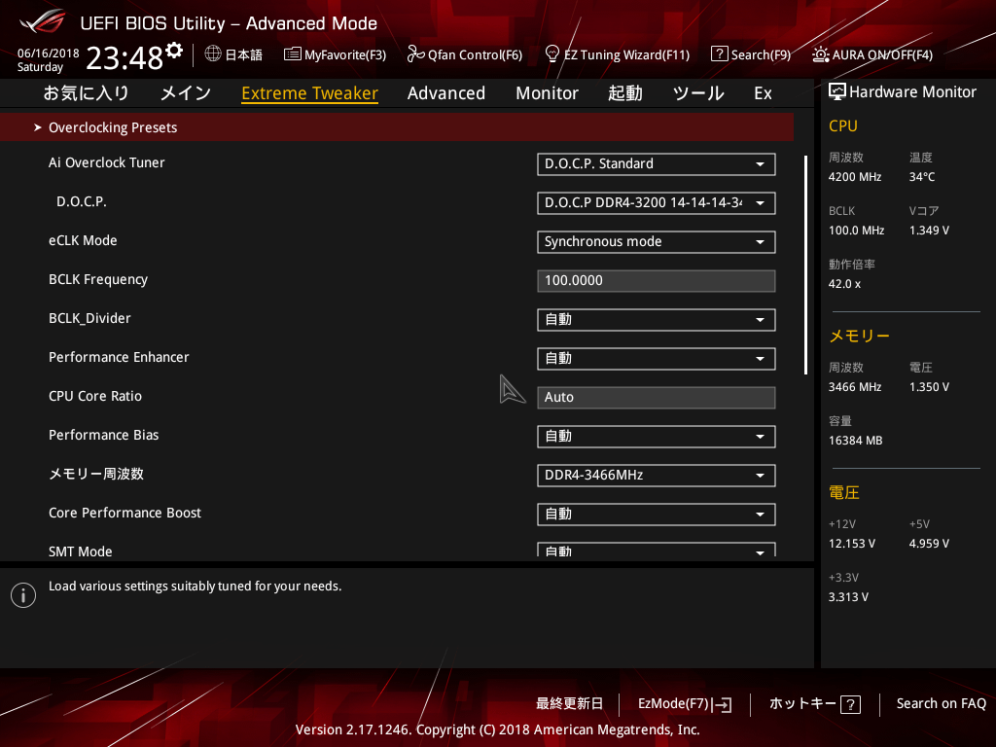The height and width of the screenshot is (747, 996).
Task: Open the メモリー周波数 DDR4-3466MHz dropdown
Action: 657,475
